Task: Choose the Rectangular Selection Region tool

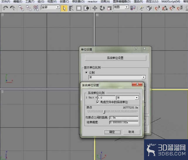Action: [79, 8]
